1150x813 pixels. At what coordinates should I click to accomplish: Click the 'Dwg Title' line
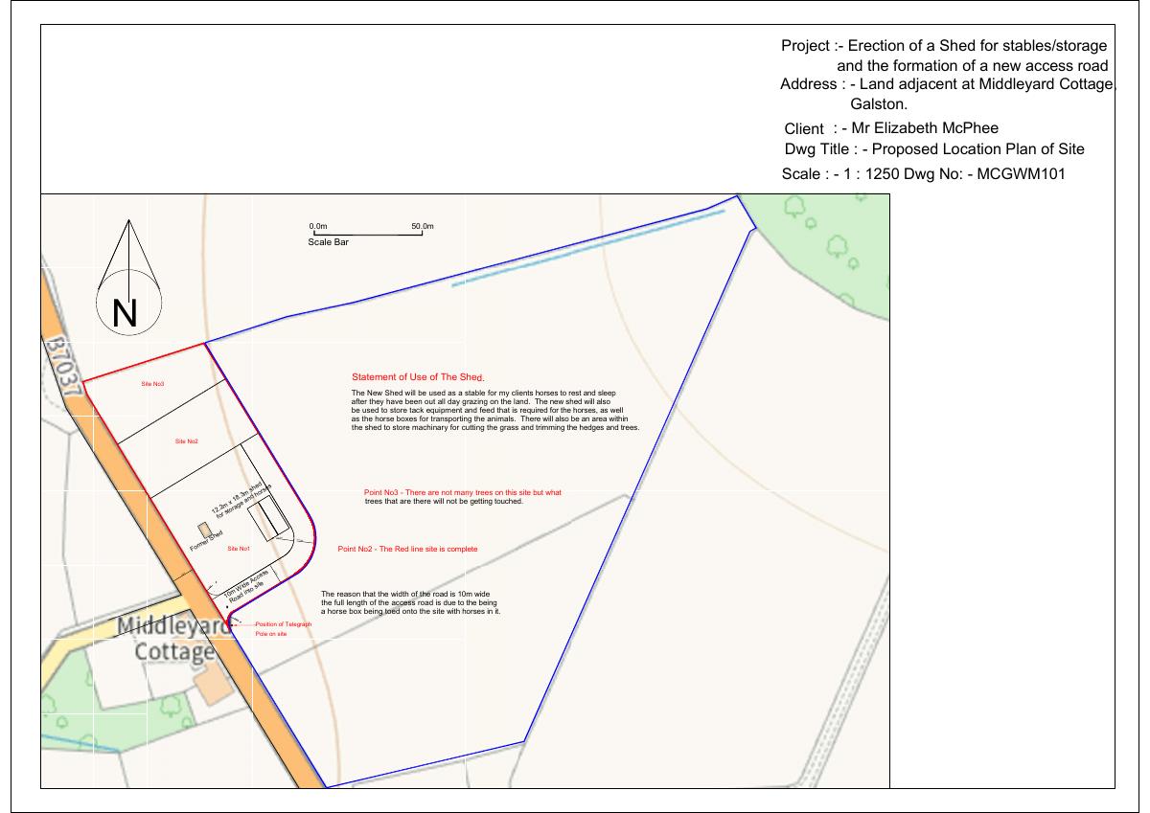tap(934, 149)
